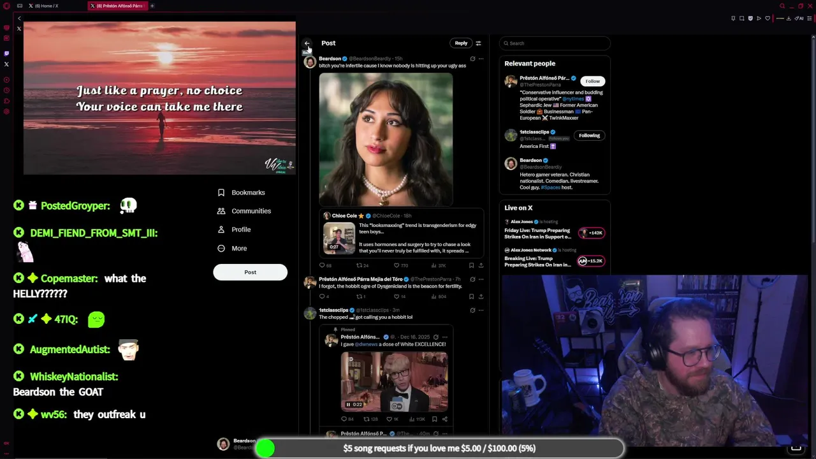Open the photo in Beardson's post
Image resolution: width=816 pixels, height=459 pixels.
pyautogui.click(x=386, y=139)
